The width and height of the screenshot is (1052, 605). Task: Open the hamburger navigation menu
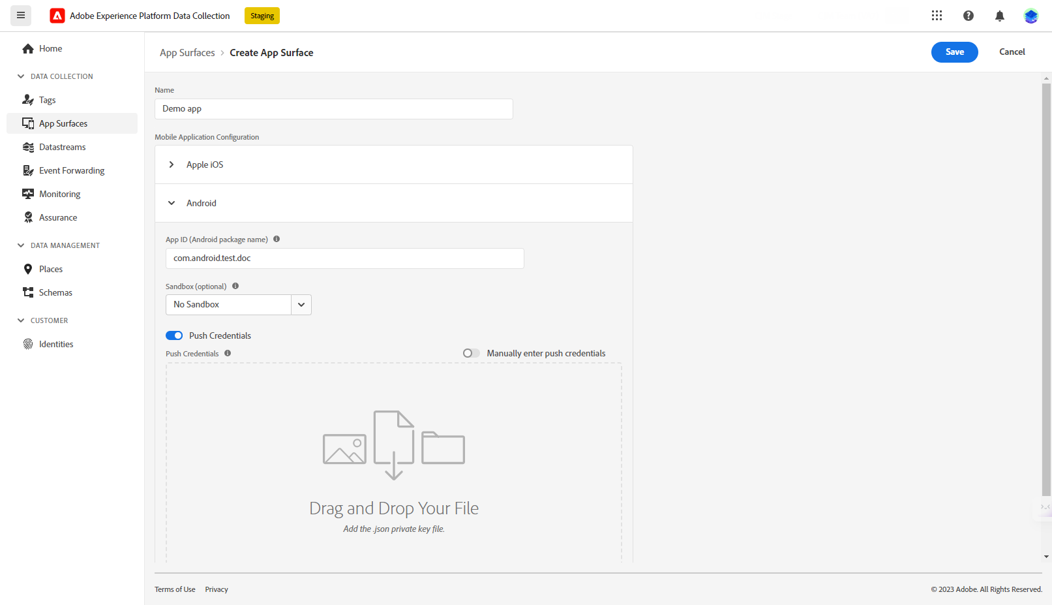point(21,16)
